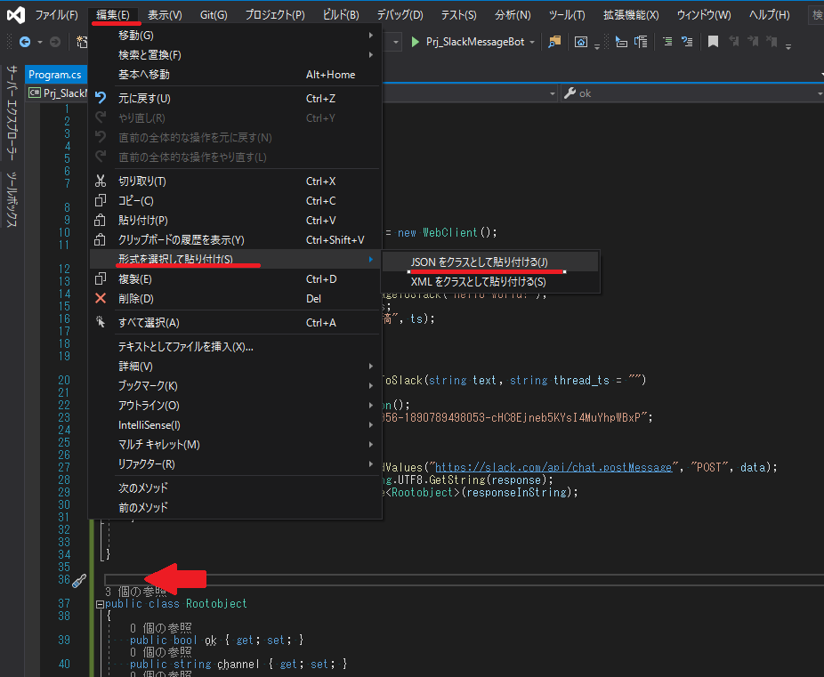The width and height of the screenshot is (824, 677).
Task: Click the 3 個の参照 CodeLens above Rootobject
Action: coord(135,592)
